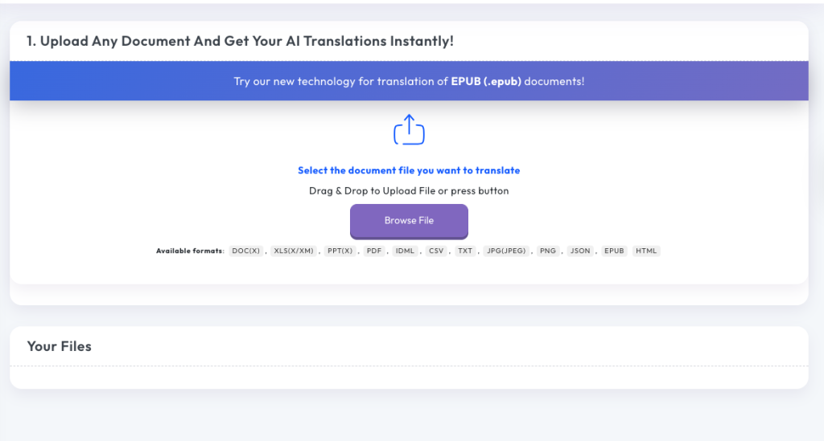Click 'Select the document file' link text
824x441 pixels.
[409, 170]
